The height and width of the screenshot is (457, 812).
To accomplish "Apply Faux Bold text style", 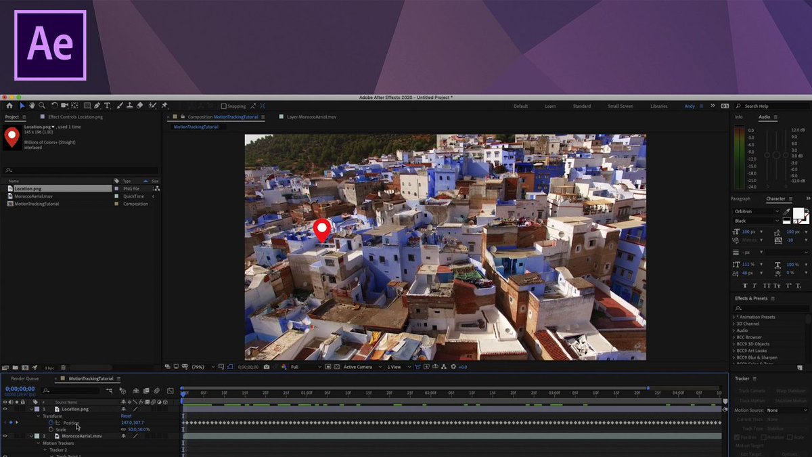I will [745, 286].
